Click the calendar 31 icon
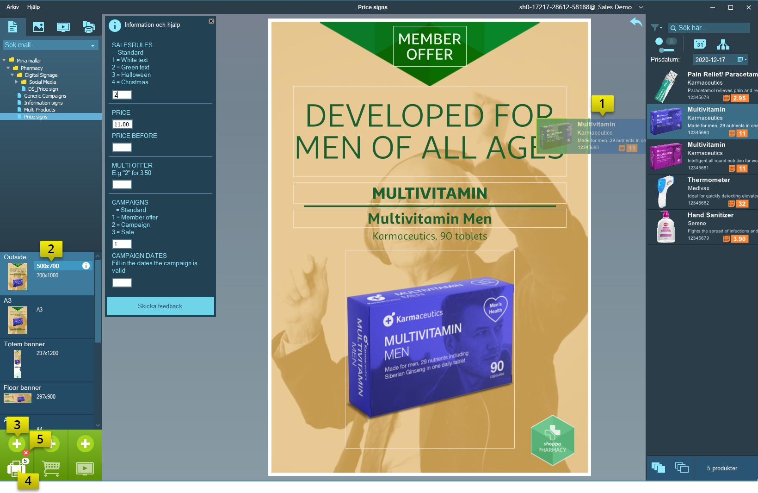 click(x=700, y=44)
